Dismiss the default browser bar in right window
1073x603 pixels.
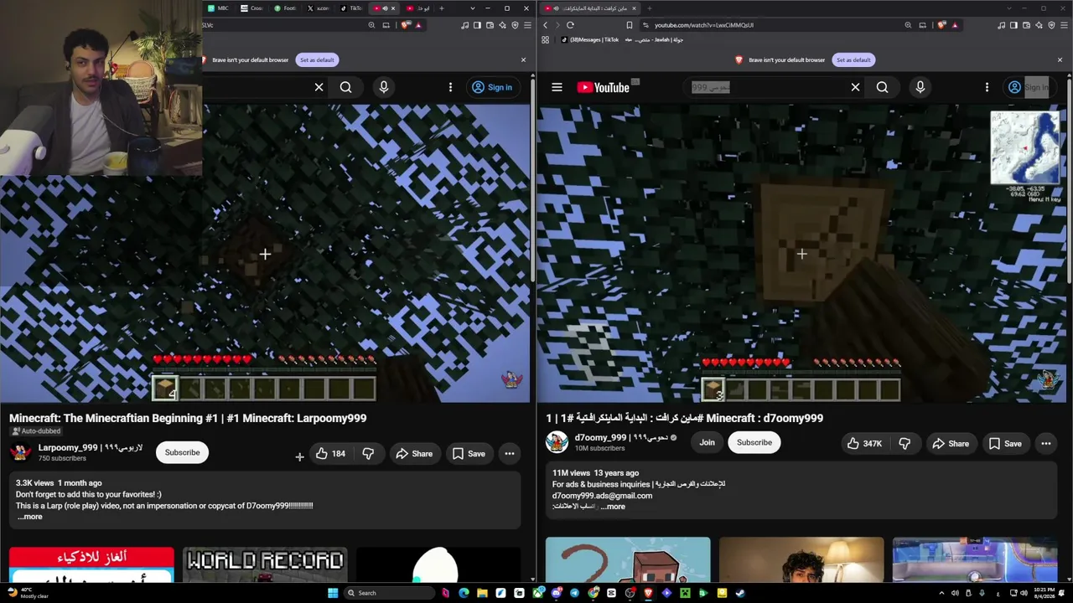1060,59
